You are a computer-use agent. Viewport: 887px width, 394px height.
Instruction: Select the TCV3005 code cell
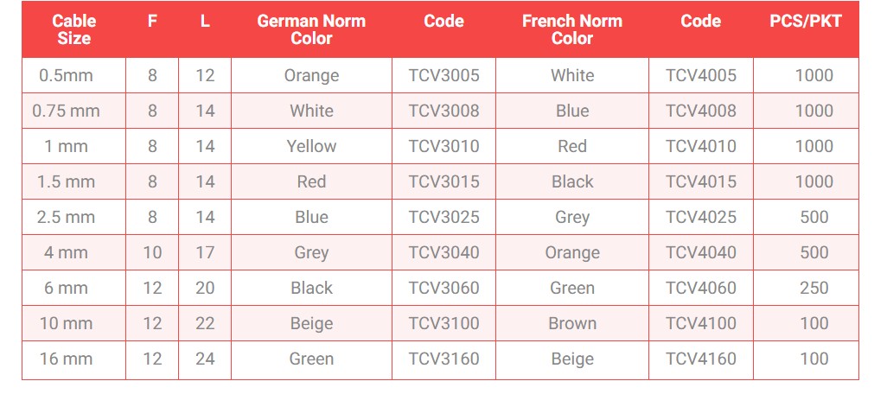pyautogui.click(x=443, y=75)
